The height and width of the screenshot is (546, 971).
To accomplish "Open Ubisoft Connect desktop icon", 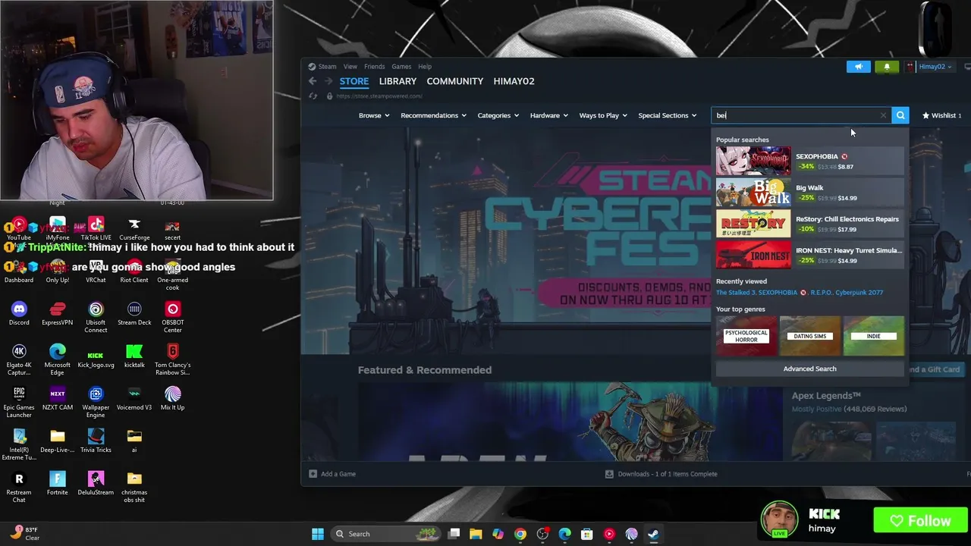I will [96, 317].
